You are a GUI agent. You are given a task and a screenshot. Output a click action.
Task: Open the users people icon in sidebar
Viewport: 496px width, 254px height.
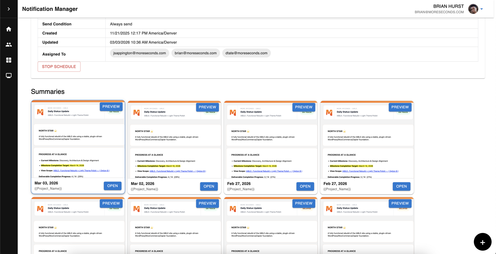[x=9, y=45]
